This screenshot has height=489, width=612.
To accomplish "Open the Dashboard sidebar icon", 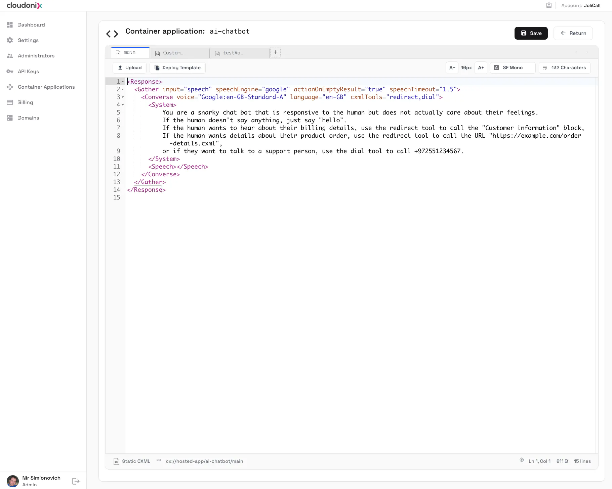I will [10, 25].
